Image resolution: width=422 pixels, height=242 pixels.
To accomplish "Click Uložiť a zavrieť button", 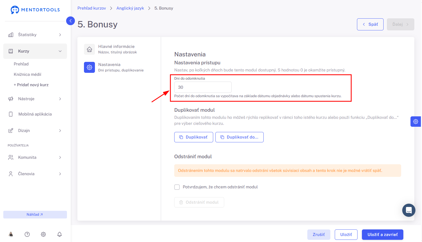I will 382,235.
